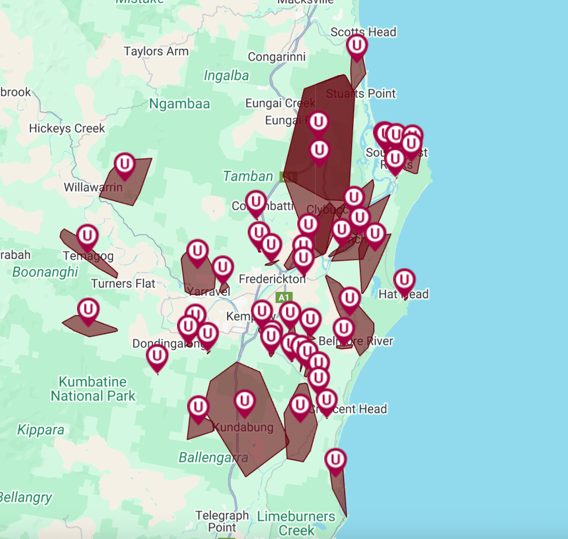Open the outage marker directly above Frederickton
Viewport: 568px width, 539px height.
(x=303, y=260)
